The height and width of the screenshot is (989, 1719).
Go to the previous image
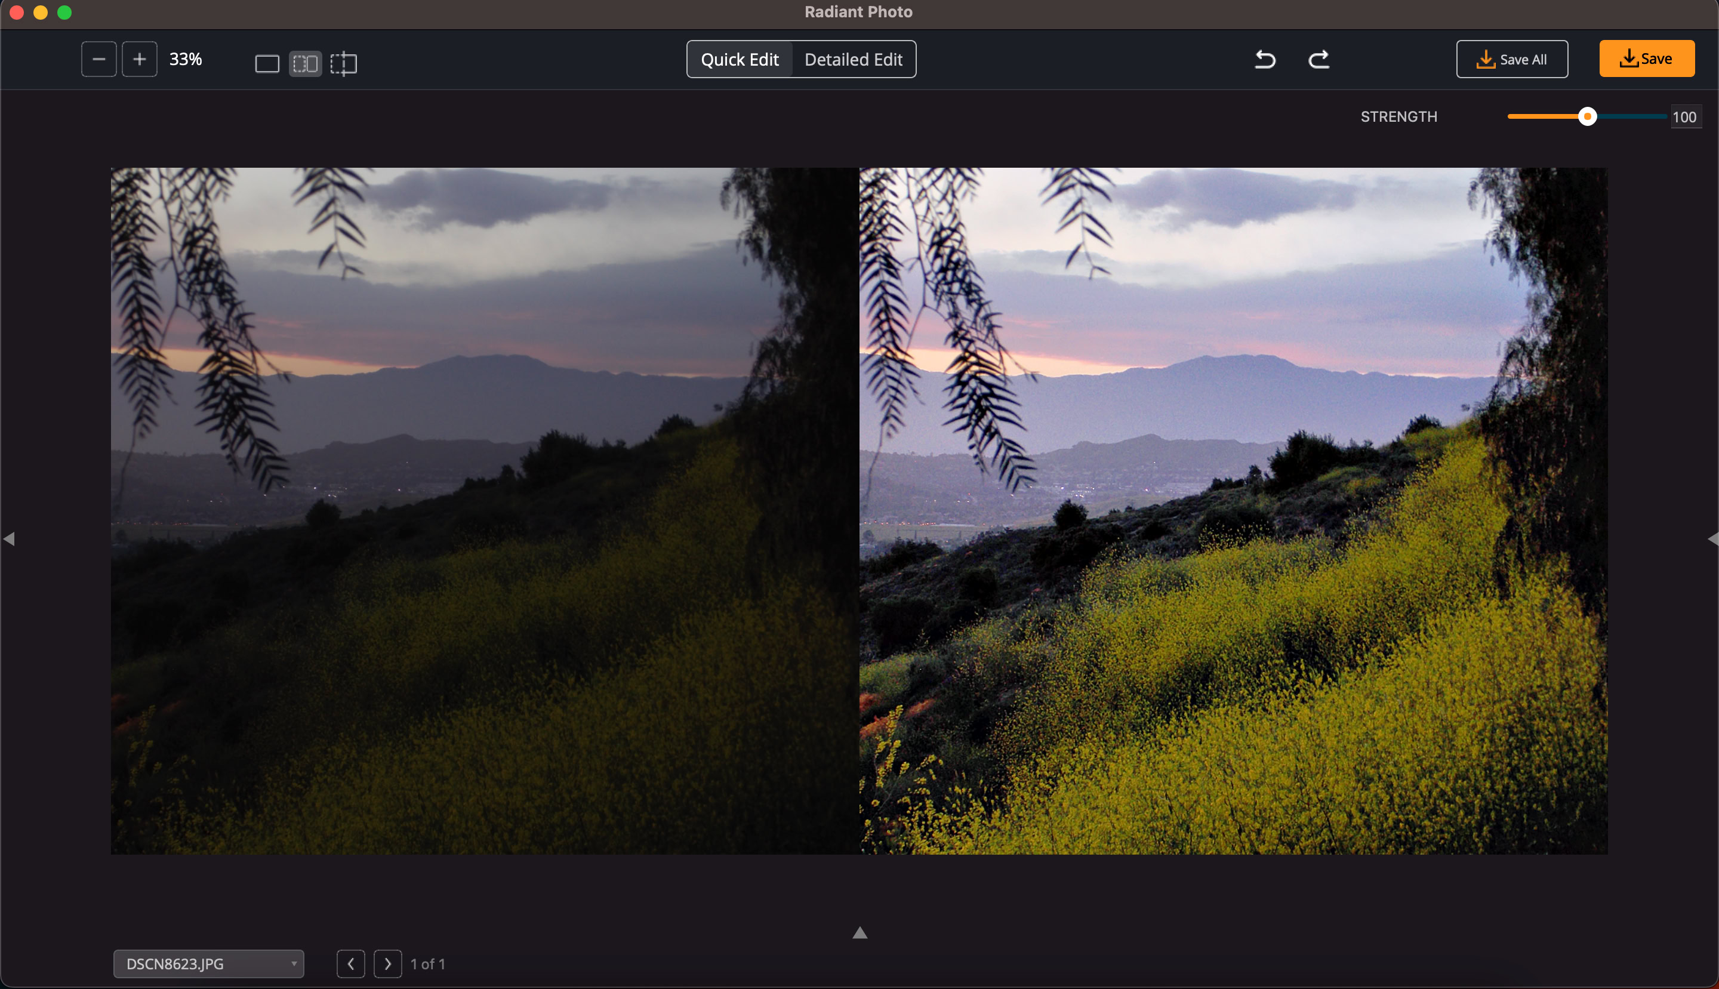[x=350, y=963]
